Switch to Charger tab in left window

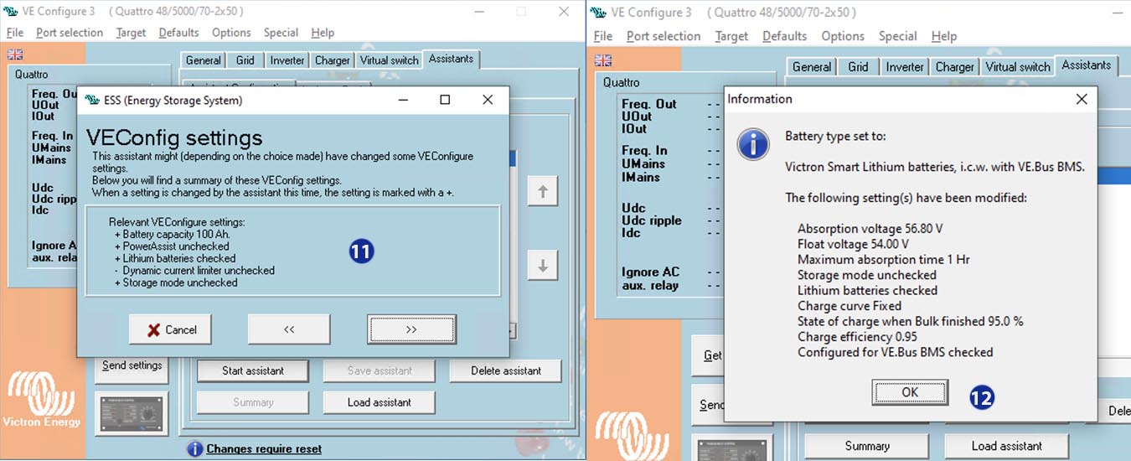(333, 60)
